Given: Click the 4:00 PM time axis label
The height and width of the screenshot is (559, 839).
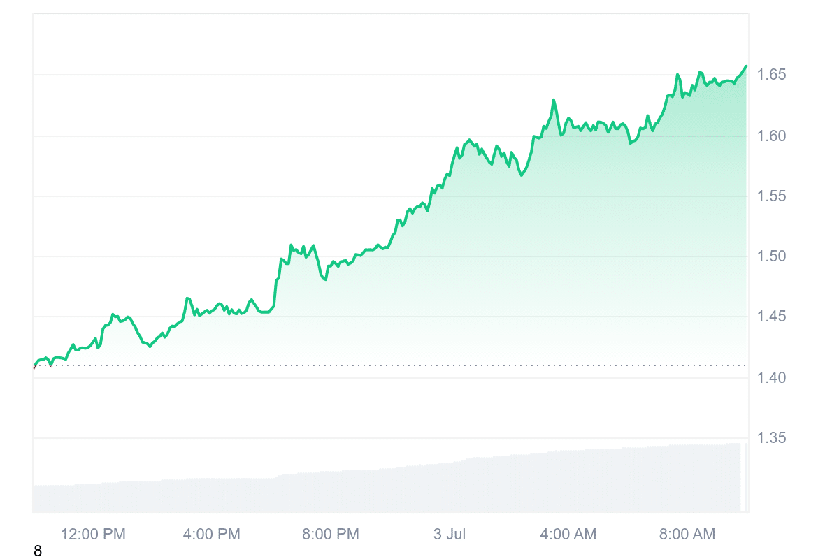Looking at the screenshot, I should click(211, 535).
